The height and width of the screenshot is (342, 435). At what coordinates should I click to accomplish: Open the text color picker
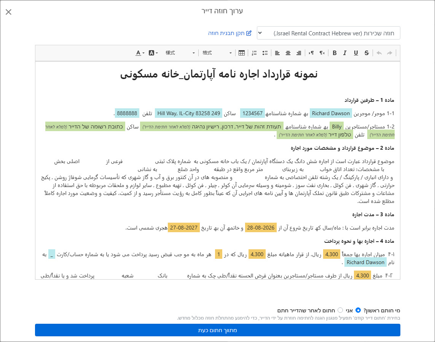point(140,53)
